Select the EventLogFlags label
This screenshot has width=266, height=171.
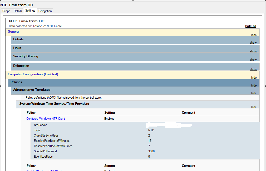(43, 157)
